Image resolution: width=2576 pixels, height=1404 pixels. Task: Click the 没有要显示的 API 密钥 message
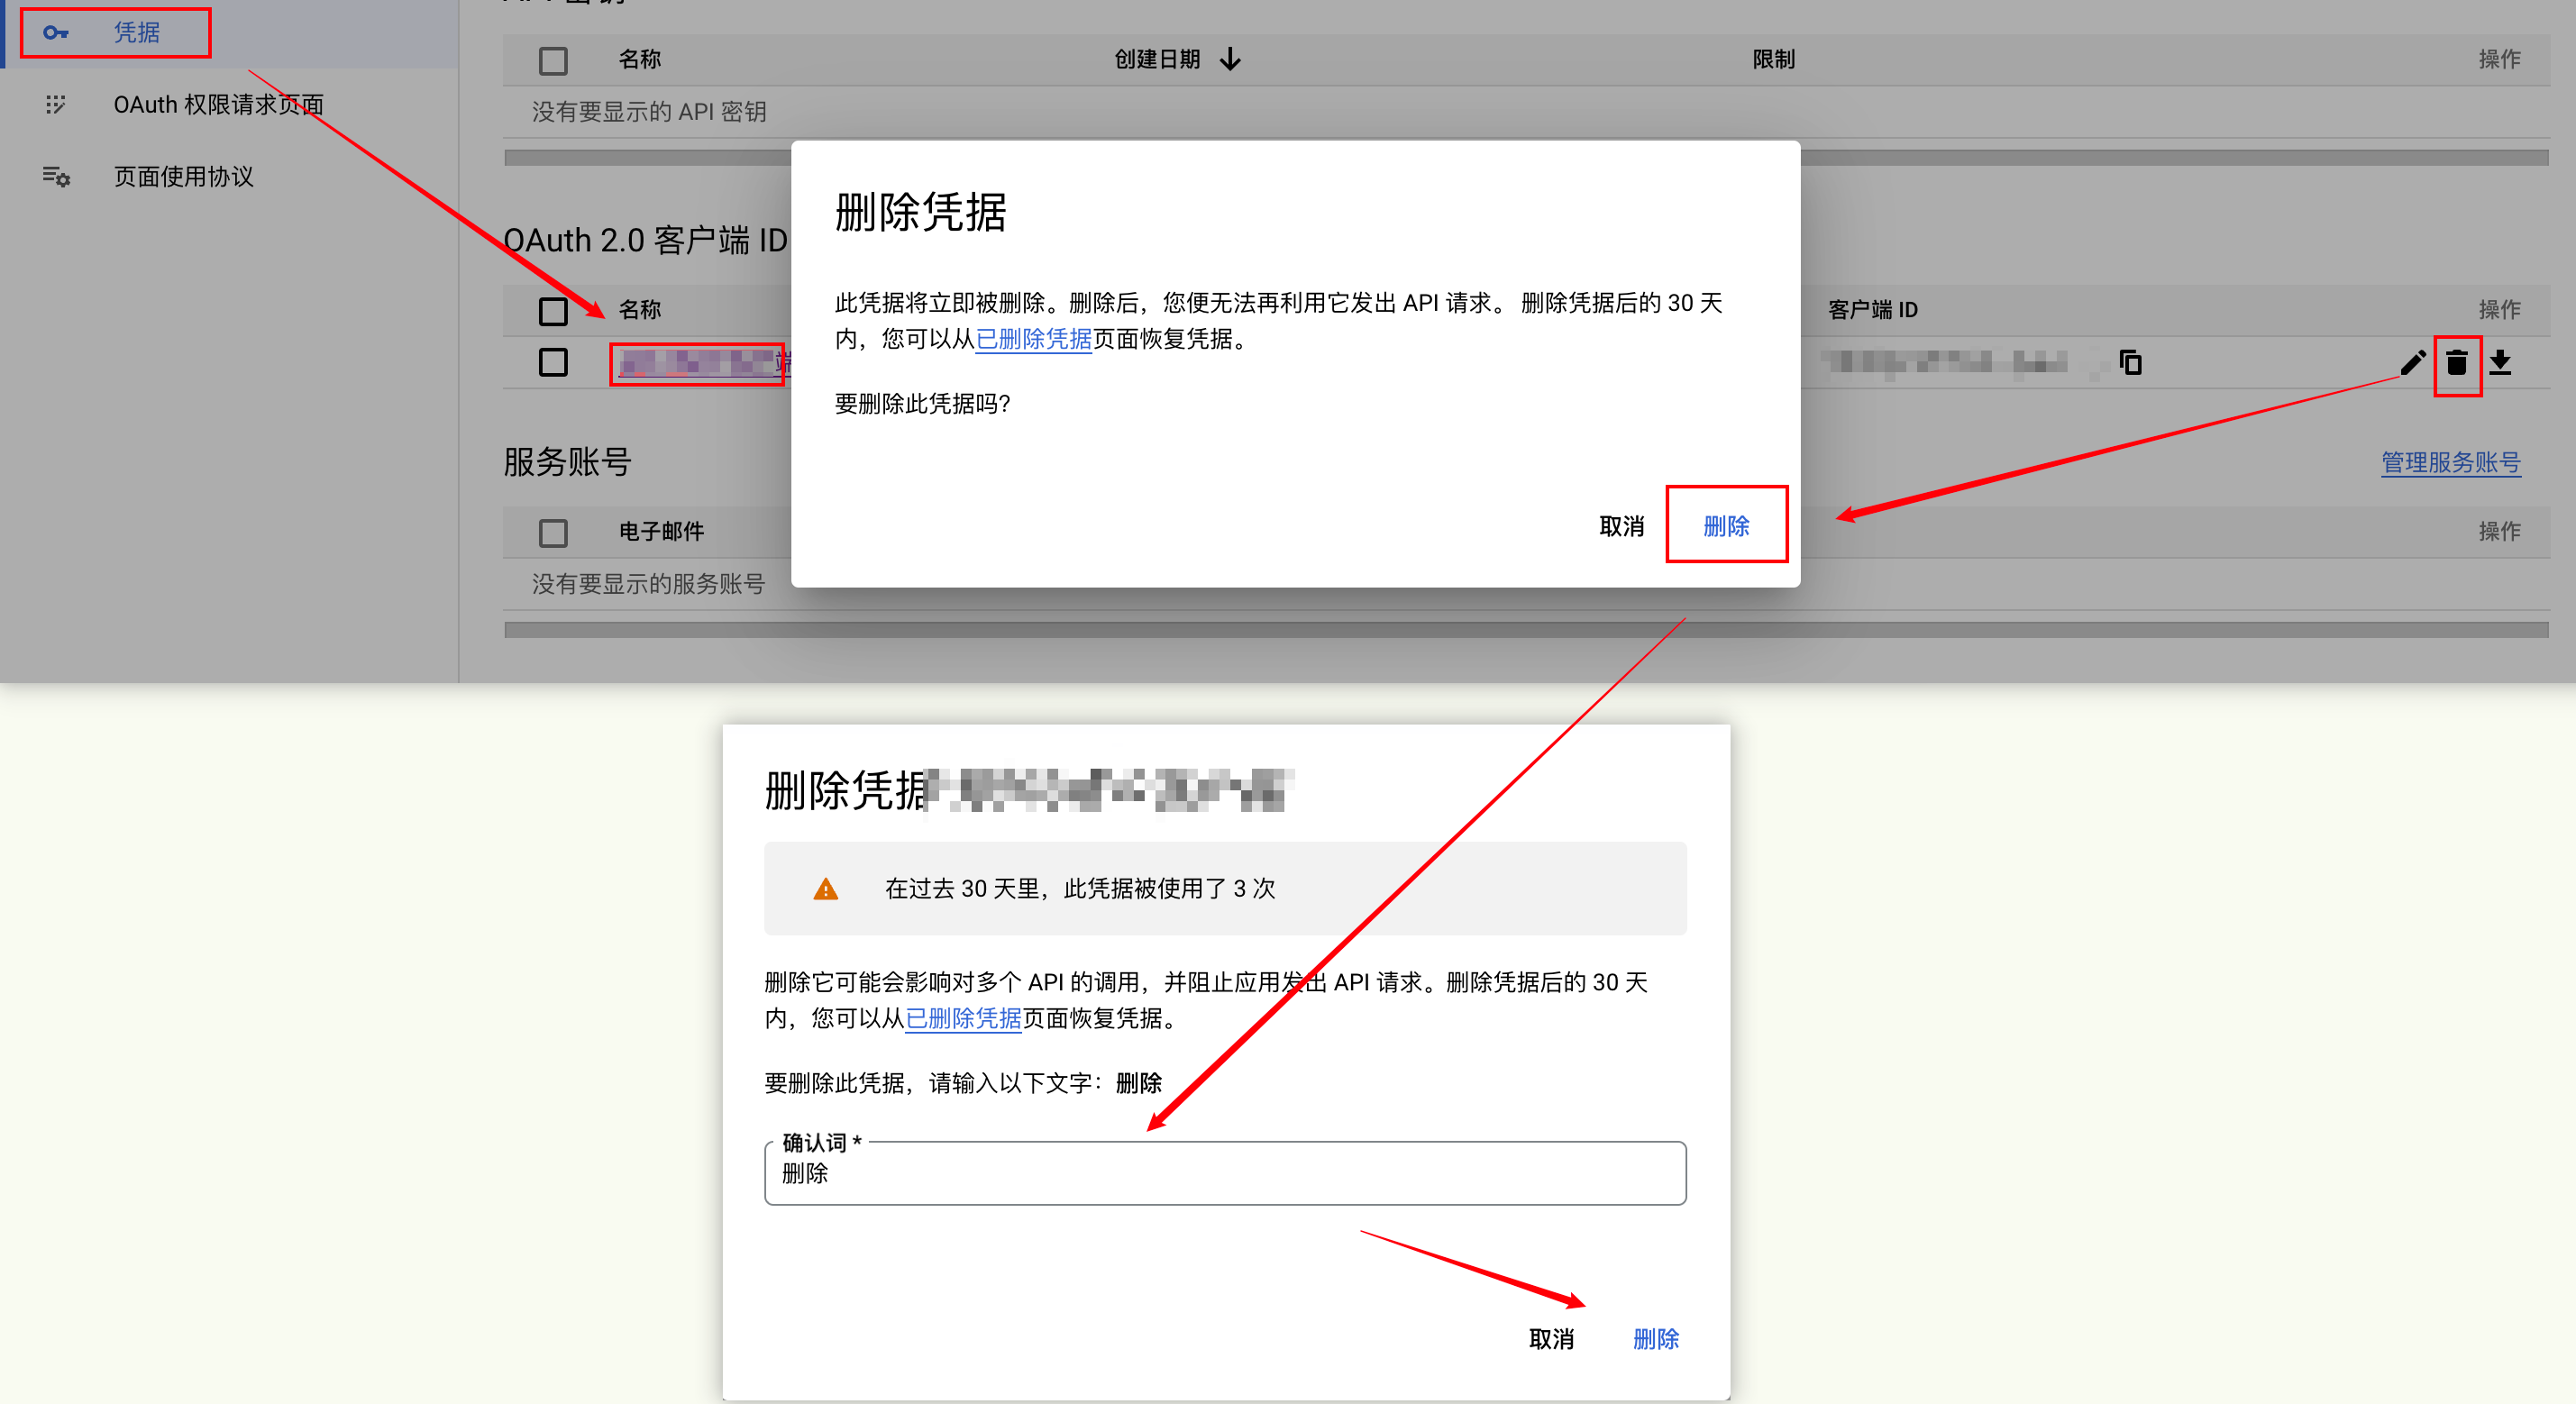(649, 112)
